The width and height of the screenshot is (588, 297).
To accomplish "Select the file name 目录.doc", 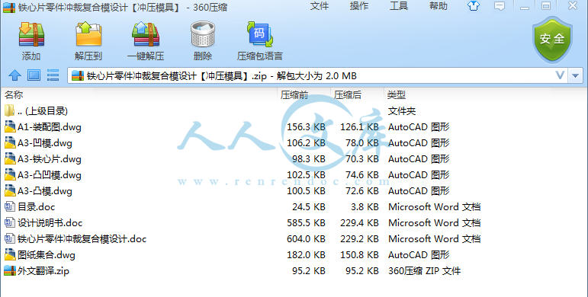I will click(37, 207).
